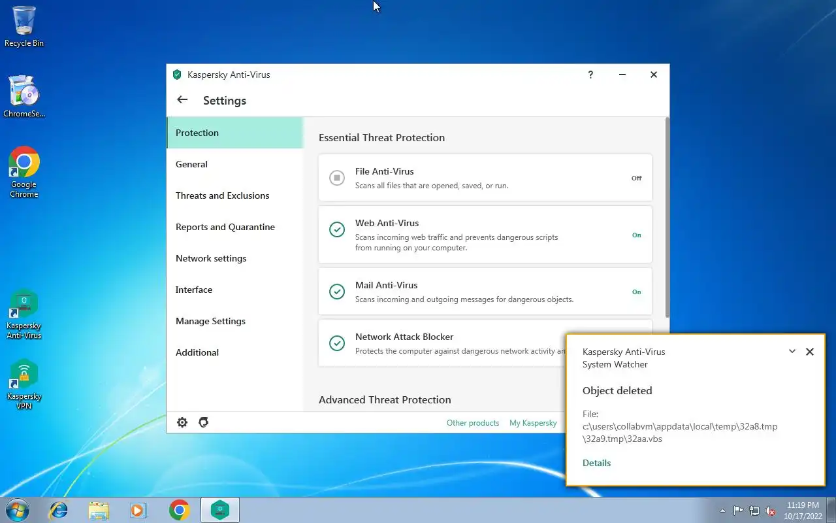Open Windows Media Player from taskbar
The width and height of the screenshot is (836, 523).
pos(138,510)
